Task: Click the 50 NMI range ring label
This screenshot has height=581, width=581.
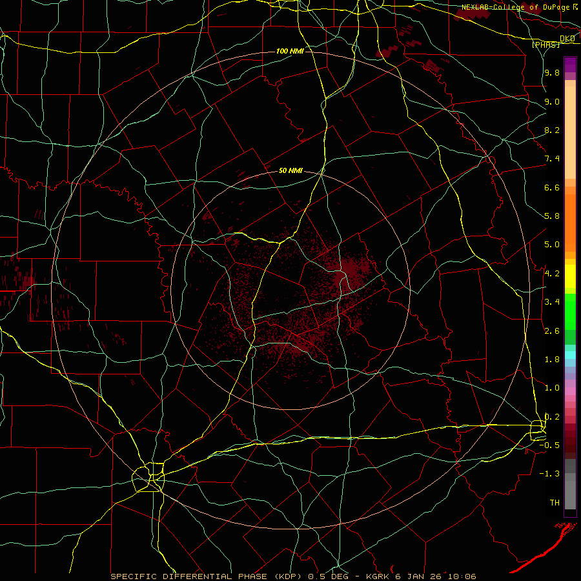Action: point(290,171)
